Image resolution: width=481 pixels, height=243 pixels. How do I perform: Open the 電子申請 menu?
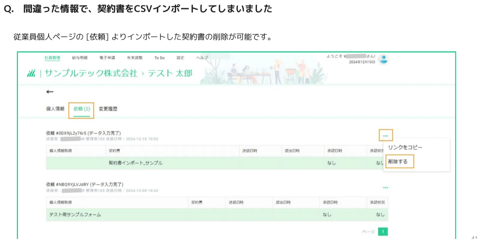(x=107, y=58)
